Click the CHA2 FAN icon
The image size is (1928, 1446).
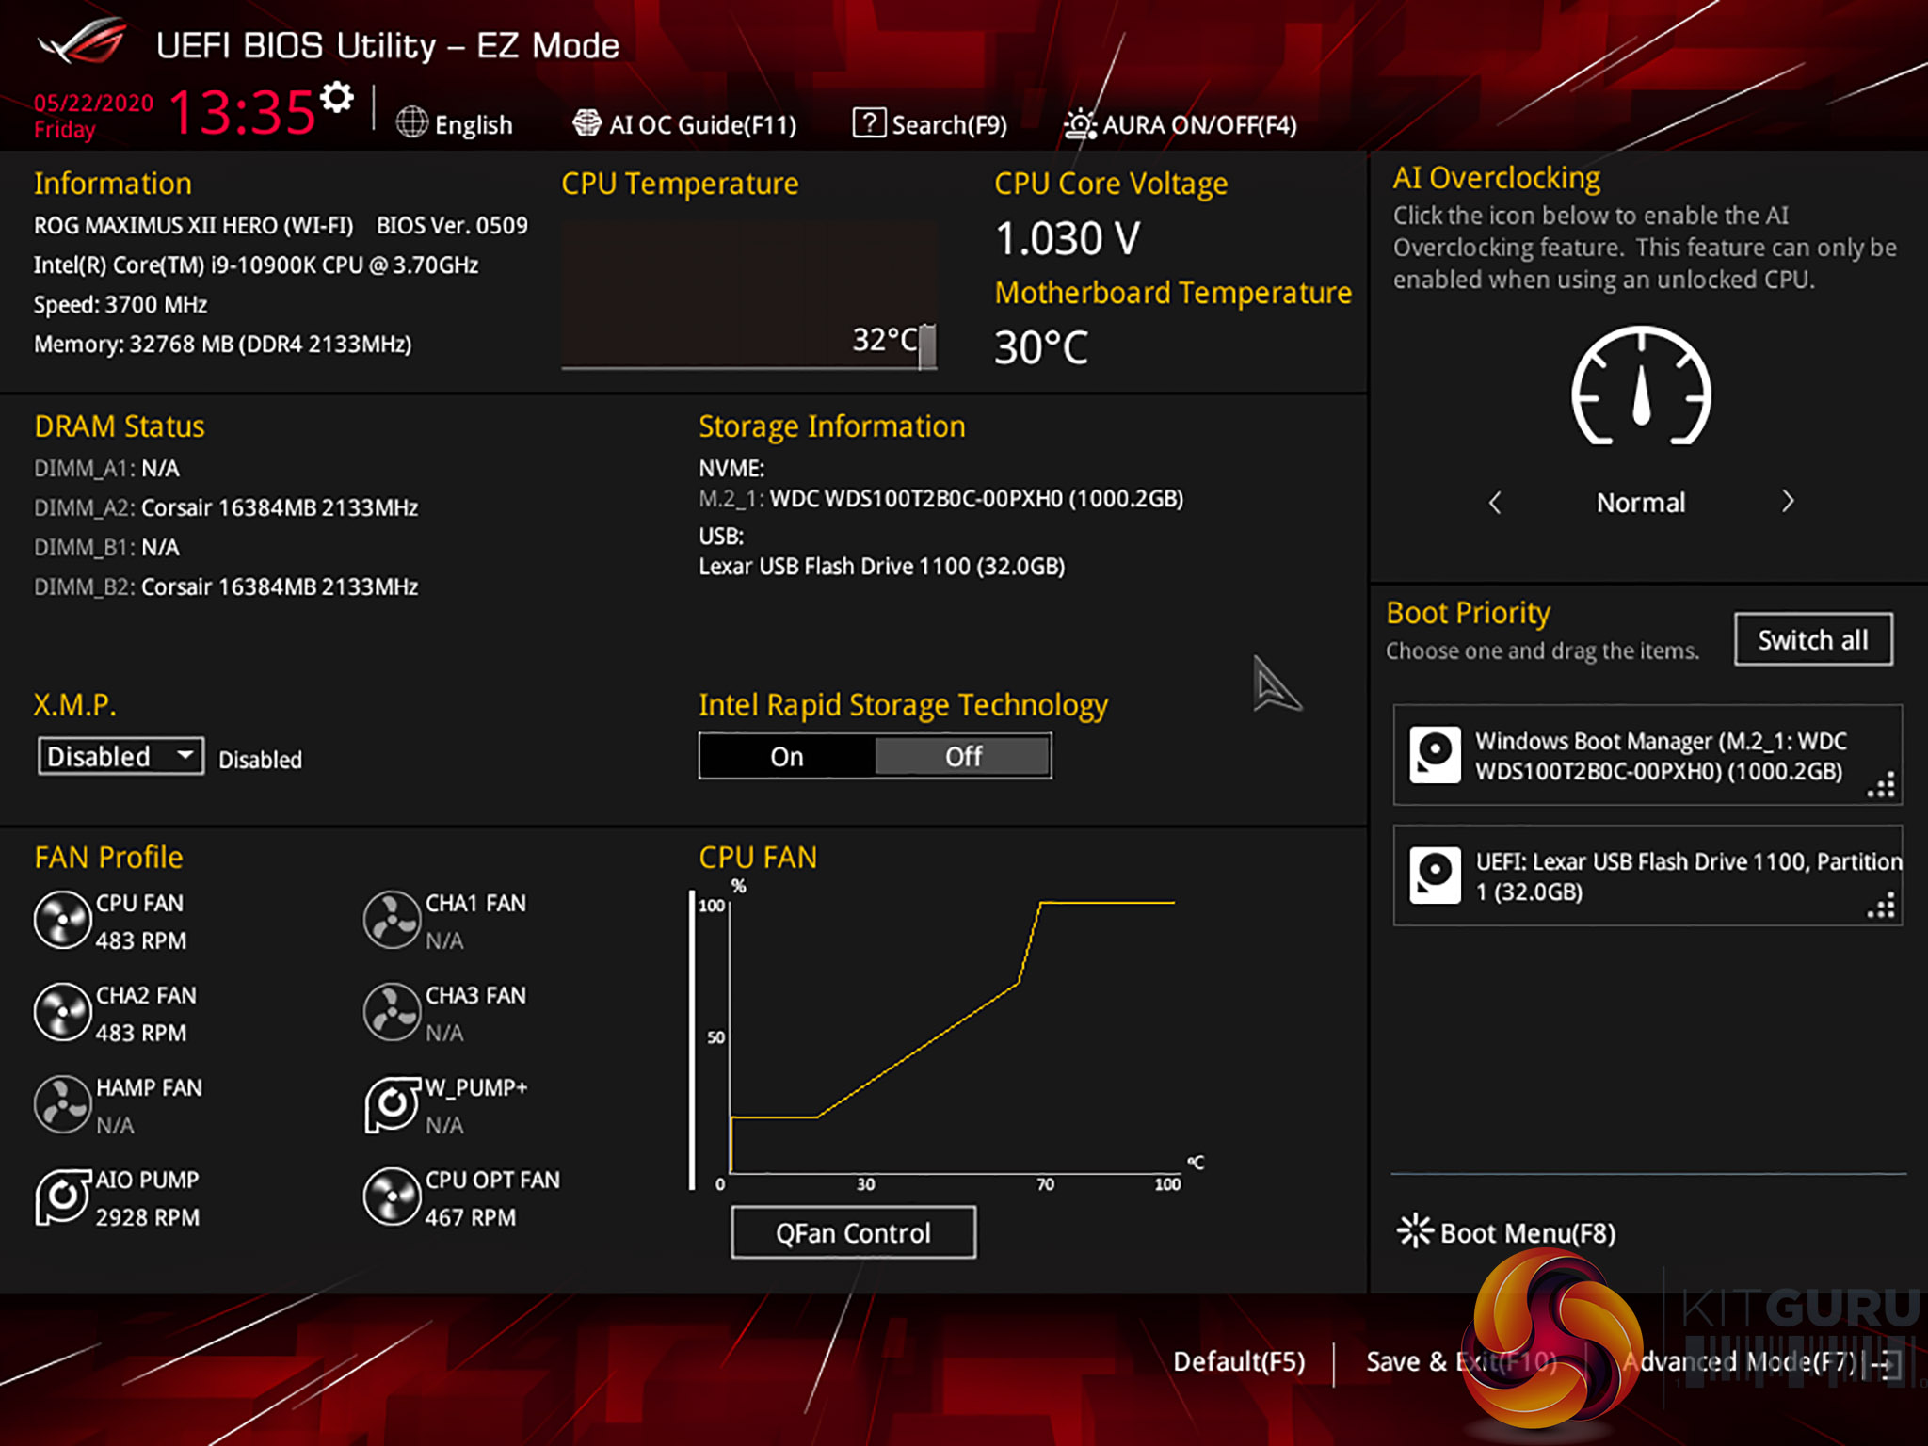click(x=62, y=1012)
